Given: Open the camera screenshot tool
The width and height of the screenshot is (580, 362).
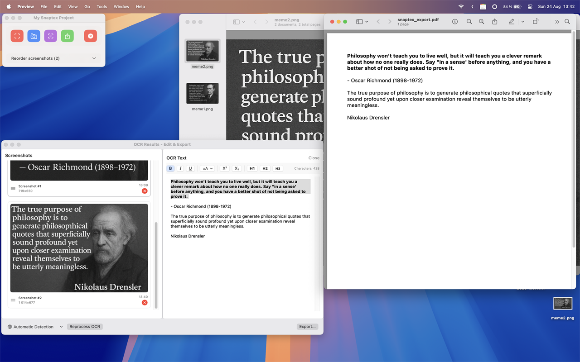Looking at the screenshot, I should point(34,36).
